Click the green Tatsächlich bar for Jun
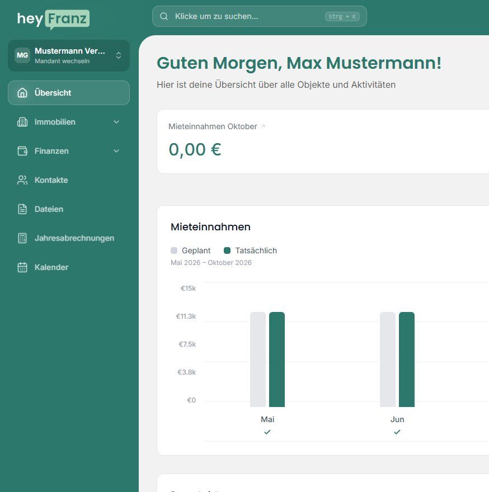 [x=407, y=359]
